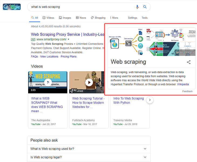Select the All results tab
197x162 pixels.
(x=35, y=18)
